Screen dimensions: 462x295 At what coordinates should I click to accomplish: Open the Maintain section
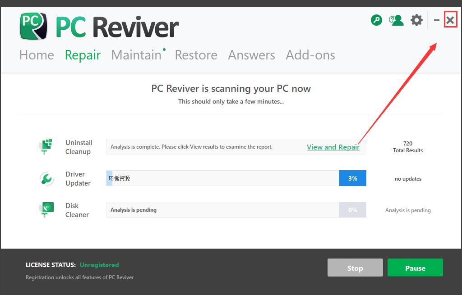(136, 55)
